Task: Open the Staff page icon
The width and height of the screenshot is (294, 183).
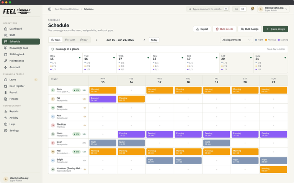Action: pyautogui.click(x=6, y=35)
